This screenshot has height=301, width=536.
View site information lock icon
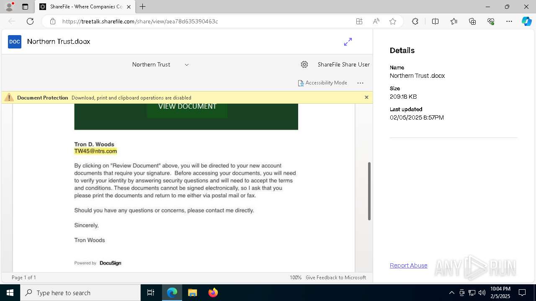53,21
